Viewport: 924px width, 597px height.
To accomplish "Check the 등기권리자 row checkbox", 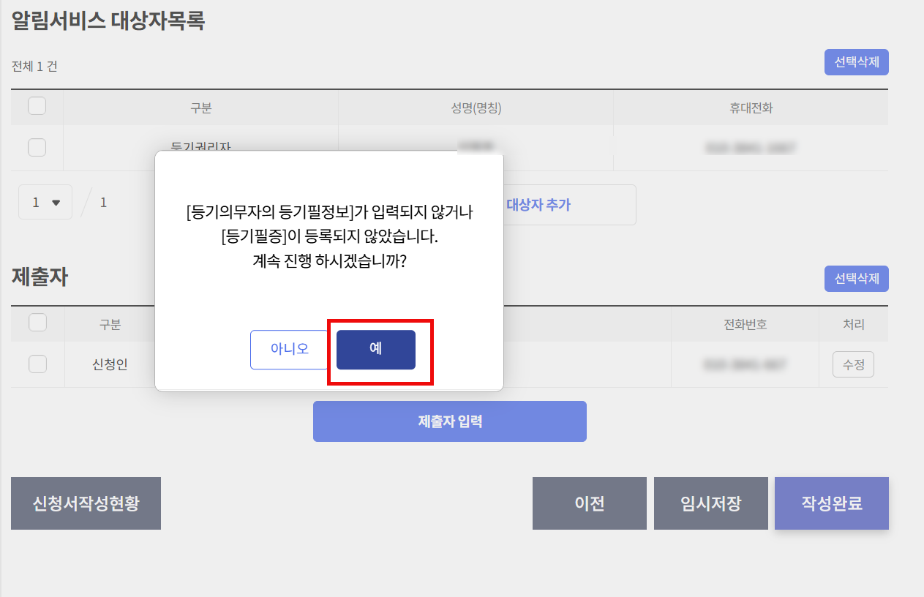I will (37, 147).
